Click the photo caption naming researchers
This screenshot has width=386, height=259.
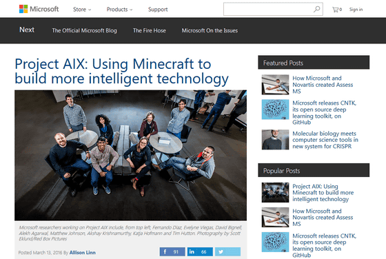[x=130, y=233]
